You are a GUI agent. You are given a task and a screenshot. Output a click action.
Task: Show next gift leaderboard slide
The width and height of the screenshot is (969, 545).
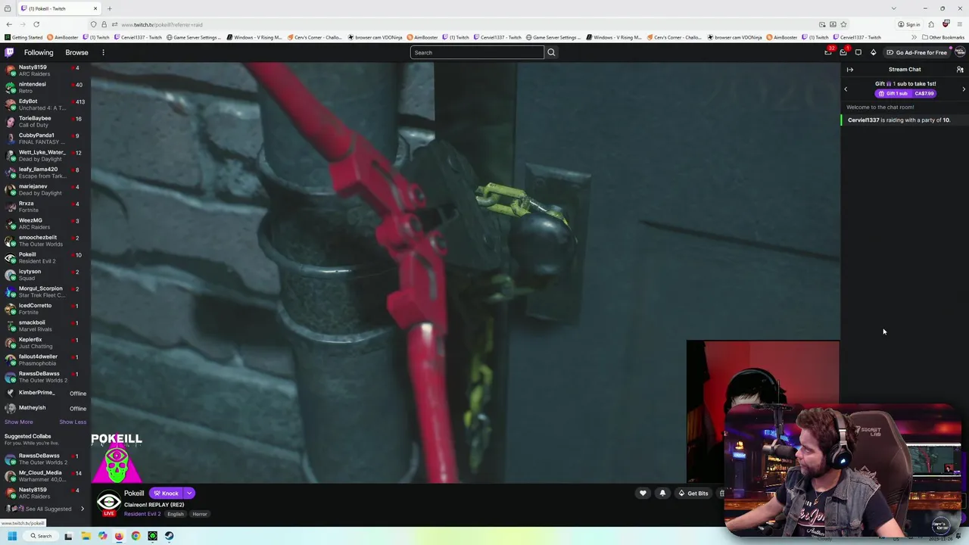(x=964, y=89)
